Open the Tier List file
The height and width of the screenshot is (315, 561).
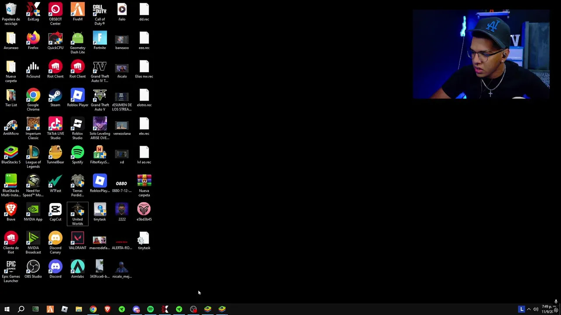pyautogui.click(x=11, y=98)
